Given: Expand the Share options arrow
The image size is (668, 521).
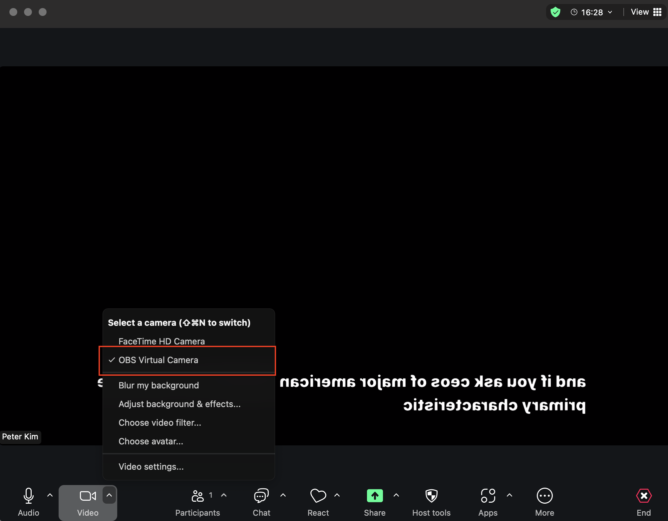Looking at the screenshot, I should tap(396, 495).
